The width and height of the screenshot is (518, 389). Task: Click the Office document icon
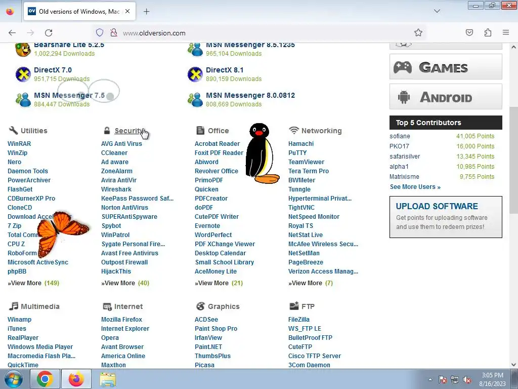tap(200, 130)
